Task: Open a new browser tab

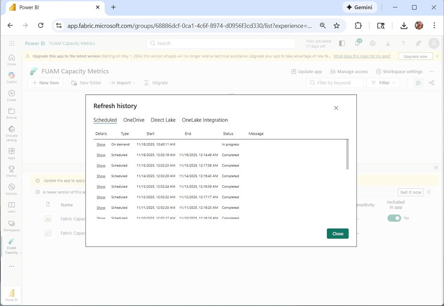Action: (113, 7)
